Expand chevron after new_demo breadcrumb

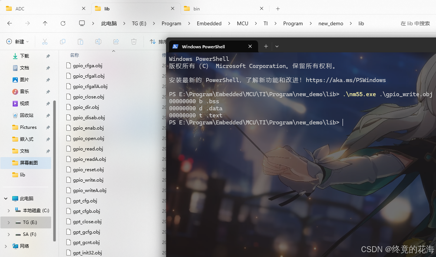coord(351,23)
